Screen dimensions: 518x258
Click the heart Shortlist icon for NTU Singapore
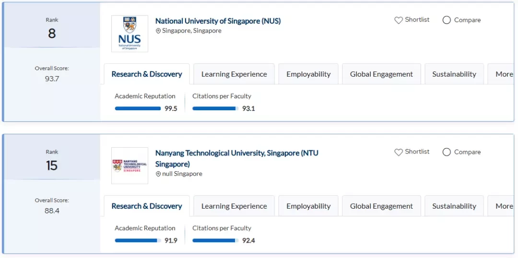point(399,152)
